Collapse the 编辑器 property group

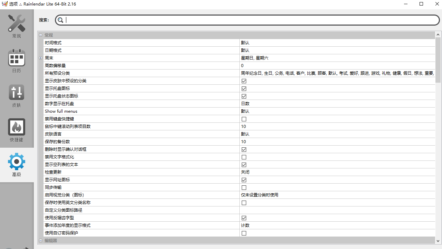(x=40, y=241)
